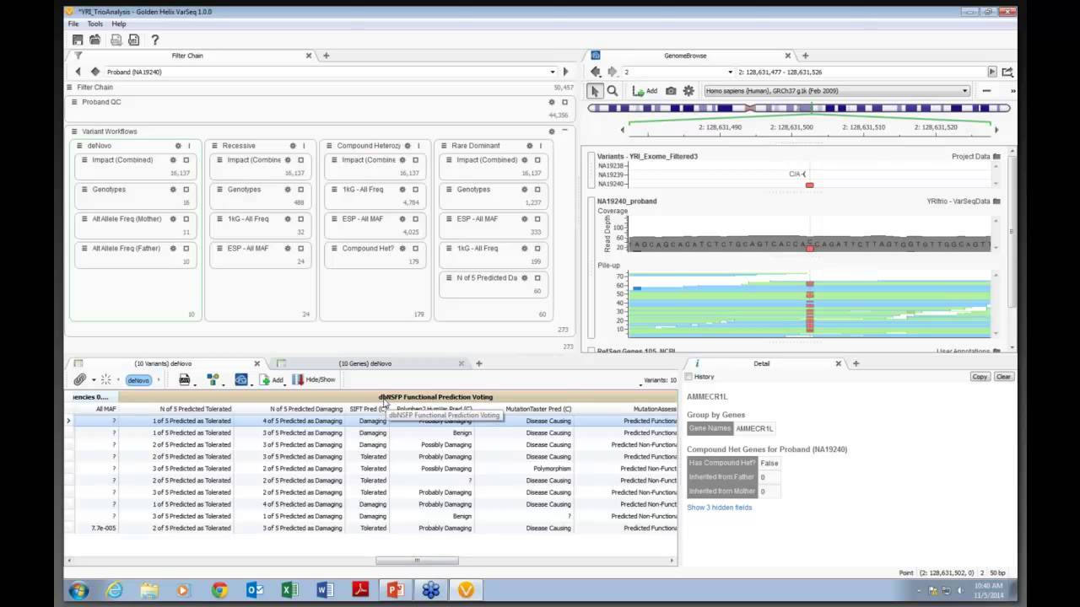Open gear settings for deNovo workflow

178,146
